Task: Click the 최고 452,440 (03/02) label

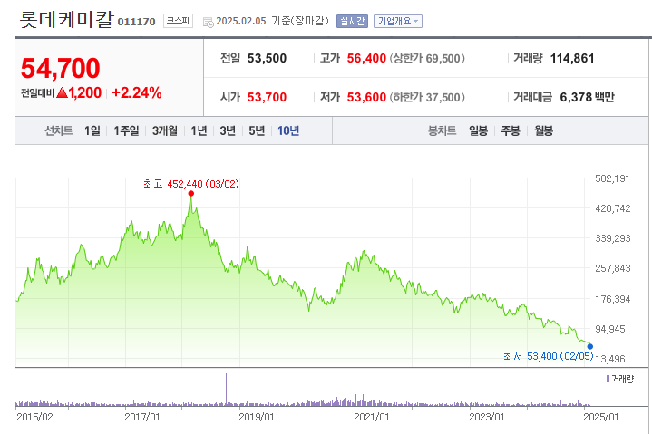Action: click(190, 184)
